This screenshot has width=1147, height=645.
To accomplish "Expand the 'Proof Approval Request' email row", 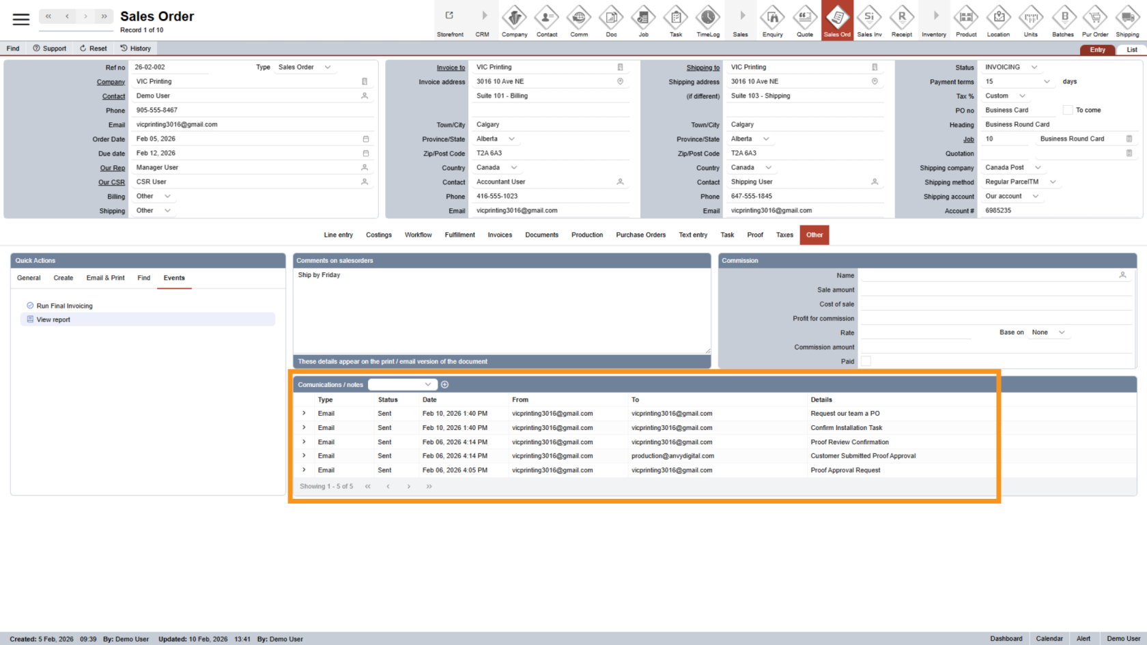I will (303, 470).
